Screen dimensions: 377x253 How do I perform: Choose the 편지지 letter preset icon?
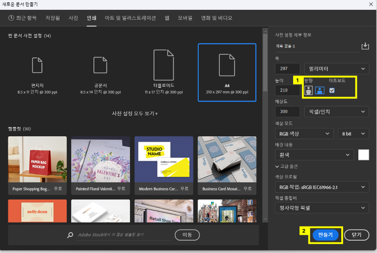click(x=37, y=65)
